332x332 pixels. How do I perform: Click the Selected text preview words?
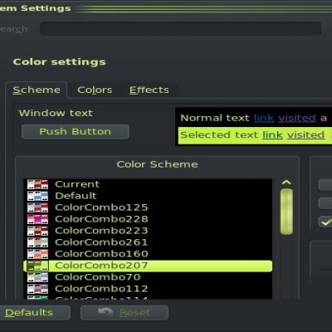219,135
